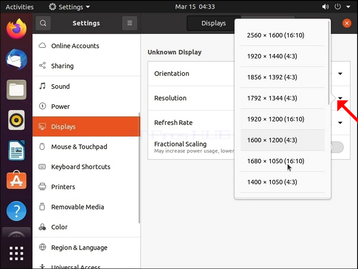Viewport: 358px width, 269px height.
Task: Click the Activities button
Action: point(20,7)
